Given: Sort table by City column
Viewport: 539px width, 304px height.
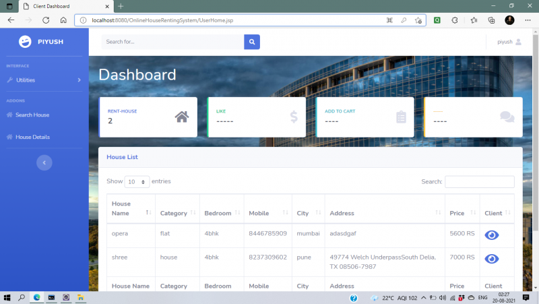Looking at the screenshot, I should tap(309, 208).
